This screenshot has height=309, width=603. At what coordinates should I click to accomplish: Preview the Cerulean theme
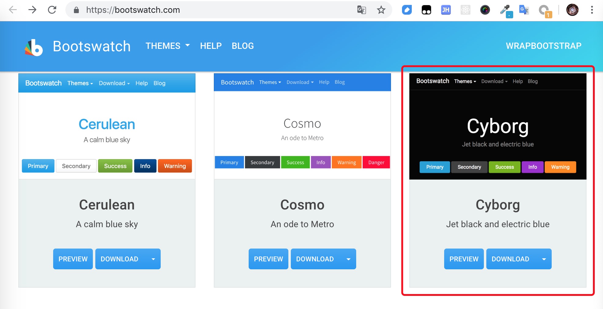tap(73, 259)
